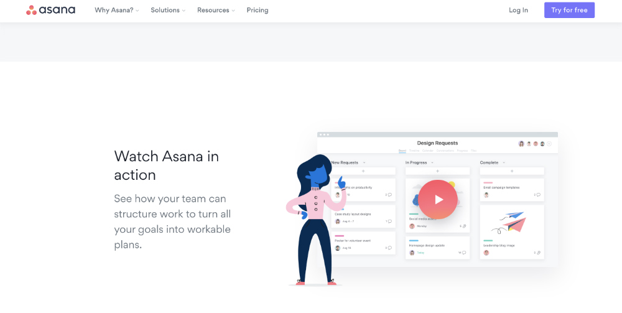Viewport: 622px width, 313px height.
Task: Click the plus icon under New Requests
Action: tap(363, 171)
